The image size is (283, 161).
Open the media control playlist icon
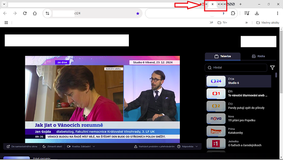247,13
